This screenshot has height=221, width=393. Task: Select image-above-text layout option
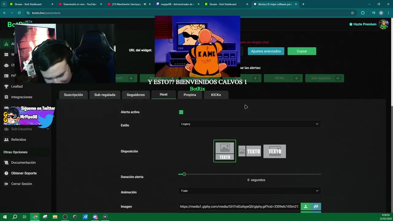click(x=225, y=151)
